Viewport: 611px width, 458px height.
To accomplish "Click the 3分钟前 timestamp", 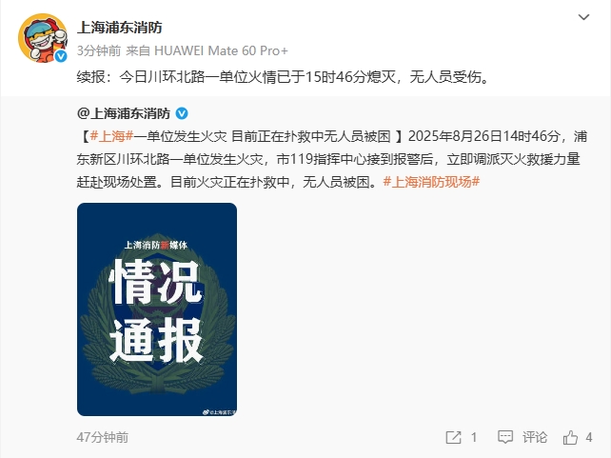I will click(99, 50).
